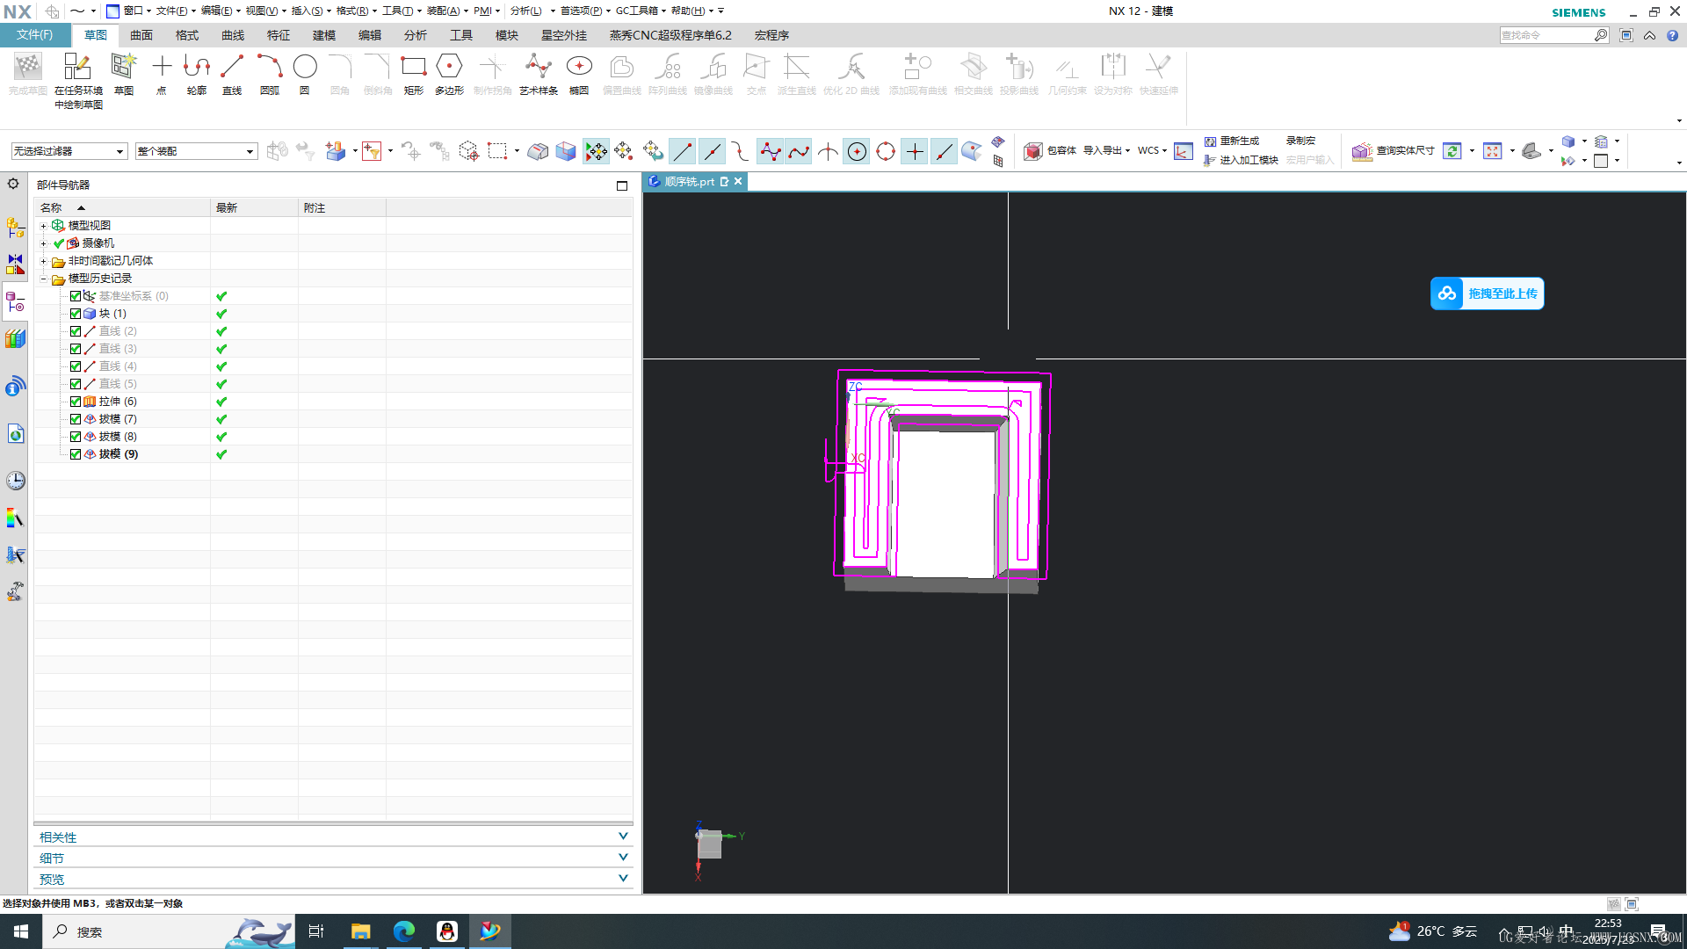Select the Line (直线) sketch tool

(x=232, y=75)
